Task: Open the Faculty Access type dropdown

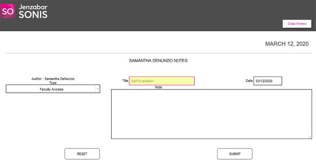Action: coord(51,89)
